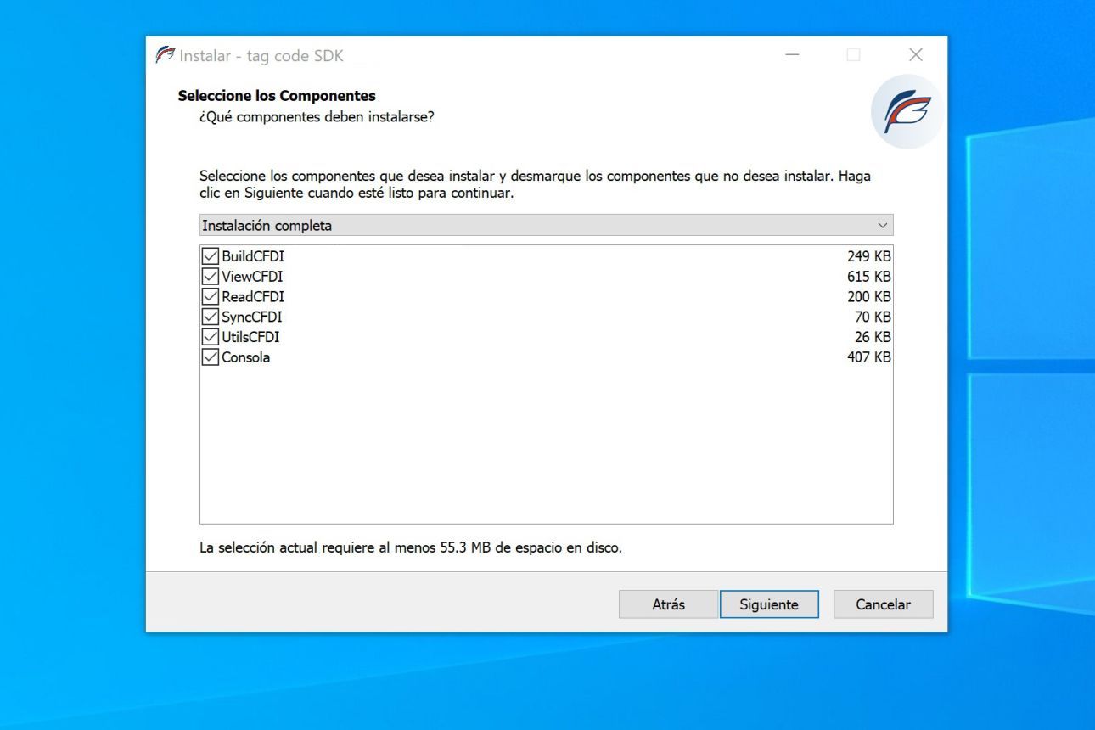1095x730 pixels.
Task: Go back with the Atrás button
Action: coord(668,604)
